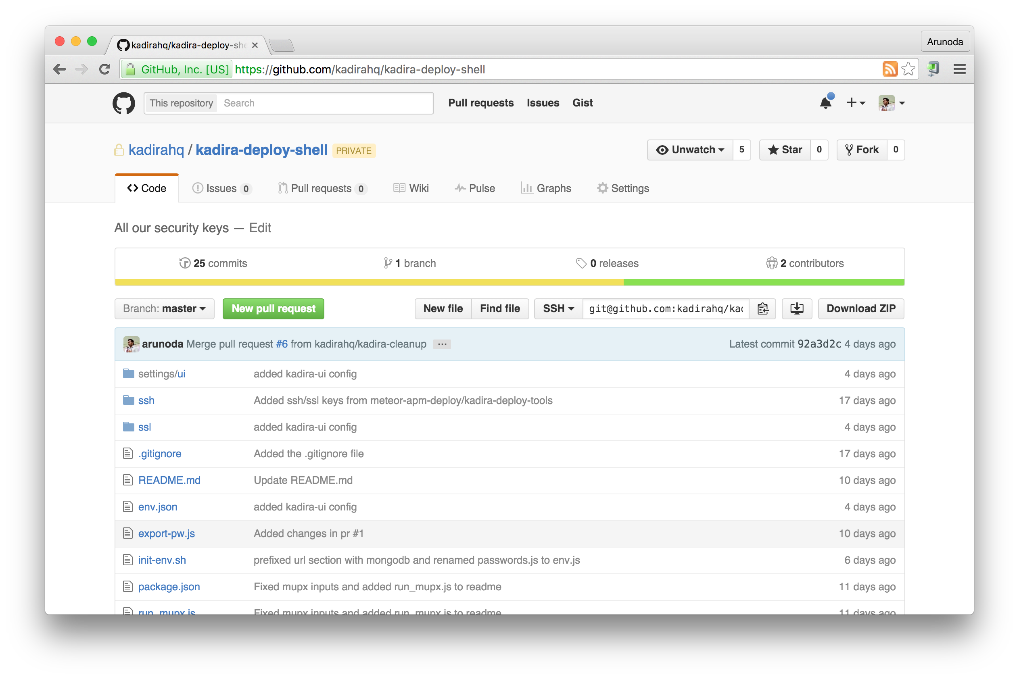The height and width of the screenshot is (679, 1019).
Task: Open the Chrome hamburger menu
Action: (x=959, y=69)
